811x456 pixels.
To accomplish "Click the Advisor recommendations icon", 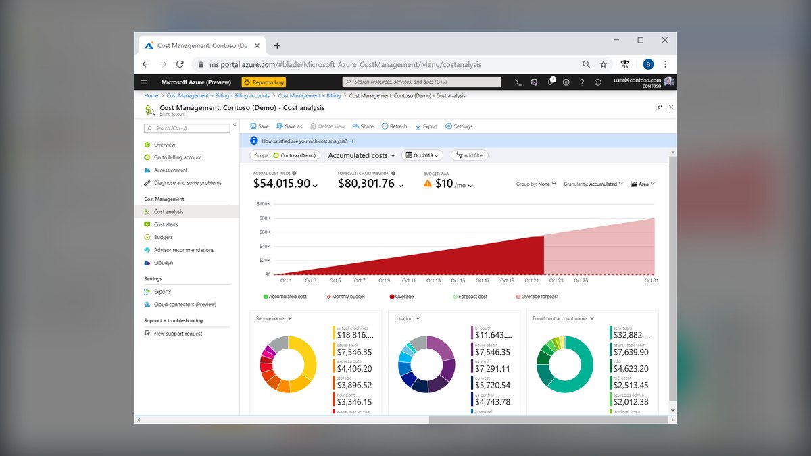I will point(147,250).
